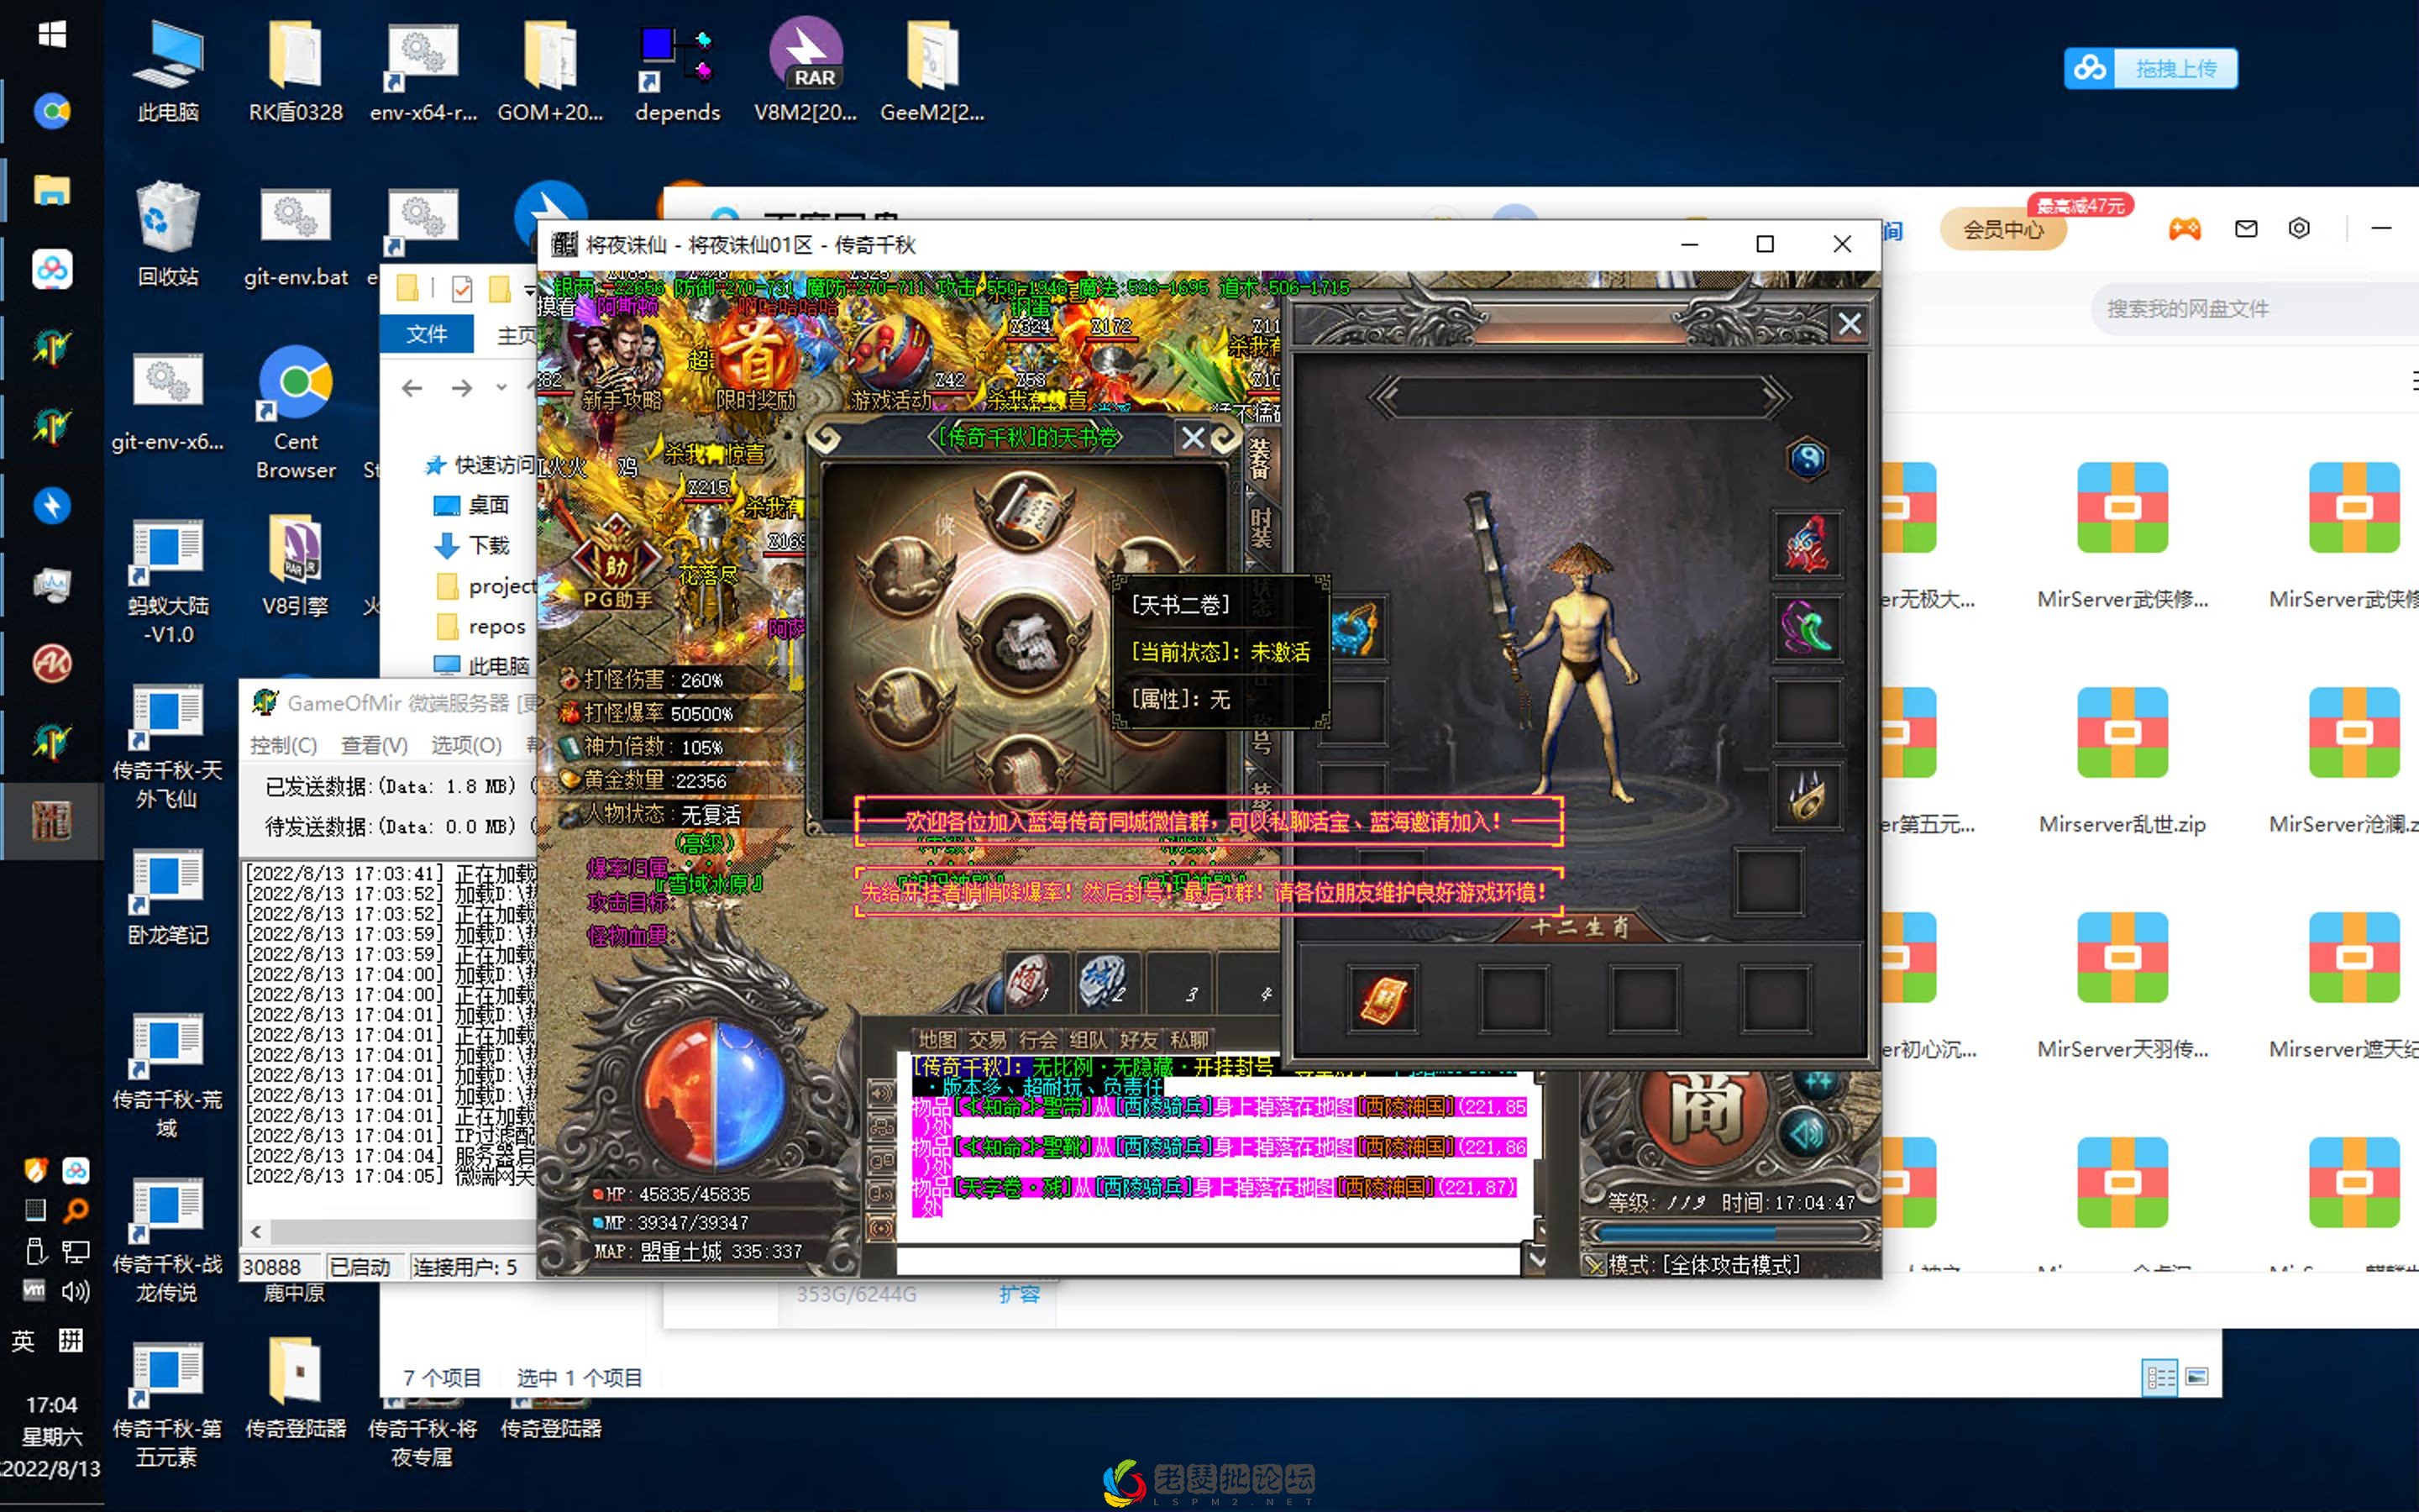Close the character equipment panel
The width and height of the screenshot is (2419, 1512).
tap(1850, 324)
